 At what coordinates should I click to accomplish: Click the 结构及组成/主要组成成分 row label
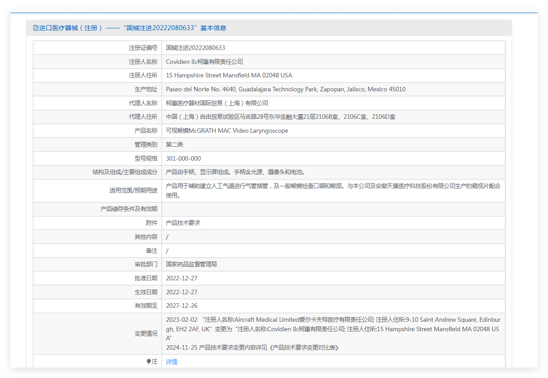(x=125, y=172)
